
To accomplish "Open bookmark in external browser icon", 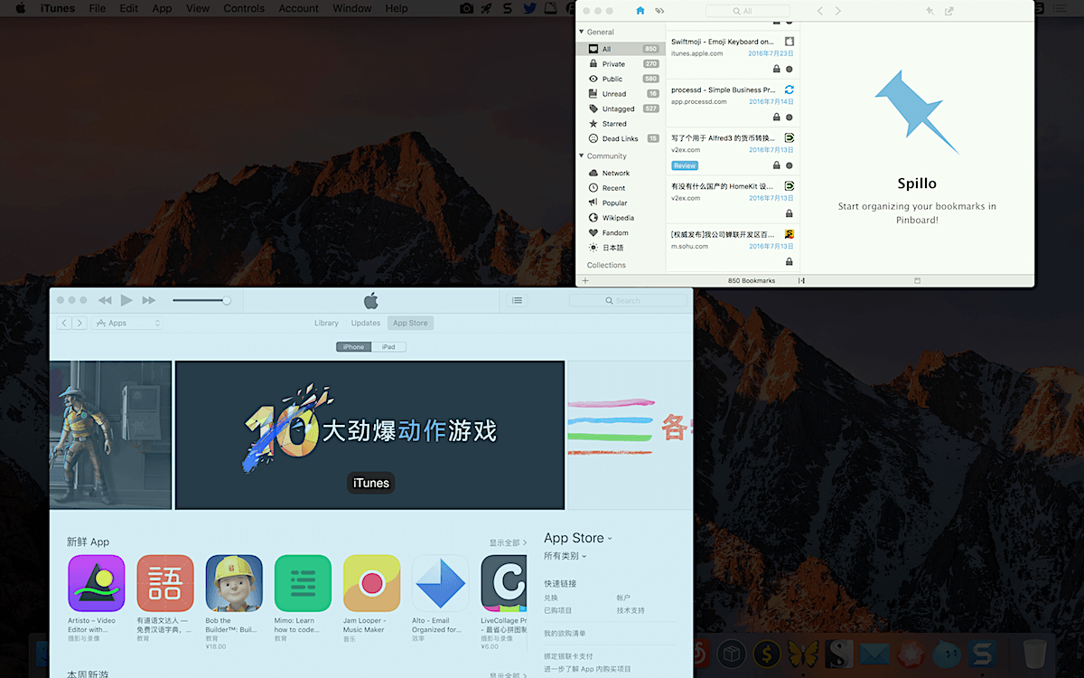I will (949, 11).
